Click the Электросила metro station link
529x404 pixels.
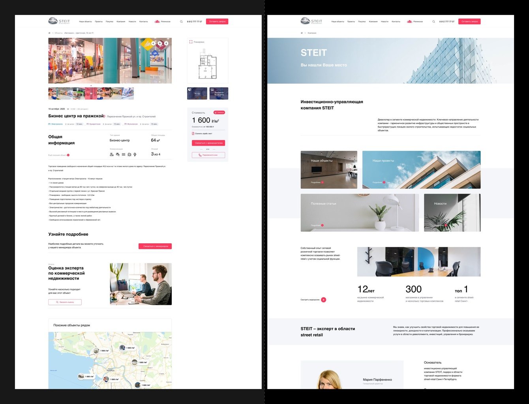[x=56, y=124]
